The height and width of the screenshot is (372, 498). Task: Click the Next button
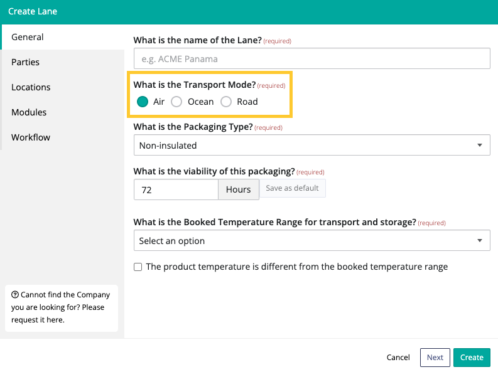435,358
